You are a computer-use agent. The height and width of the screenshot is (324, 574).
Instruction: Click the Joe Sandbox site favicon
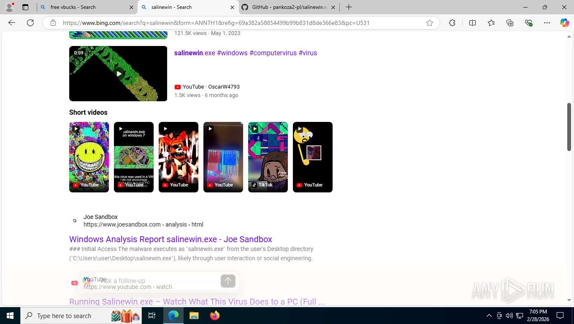click(x=75, y=221)
